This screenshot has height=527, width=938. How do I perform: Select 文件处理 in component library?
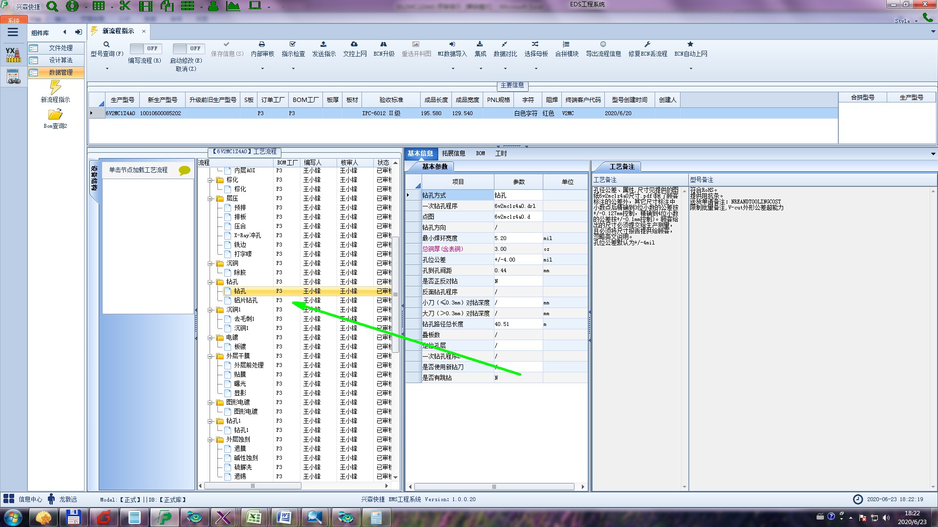pos(61,48)
